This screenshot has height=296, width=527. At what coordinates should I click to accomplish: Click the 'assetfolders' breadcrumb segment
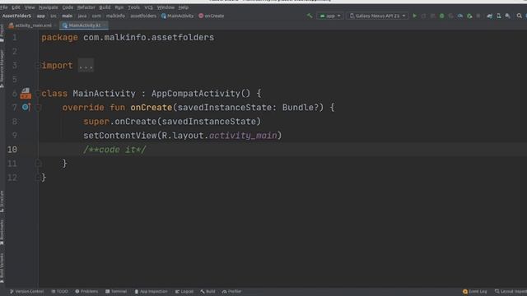click(x=143, y=16)
